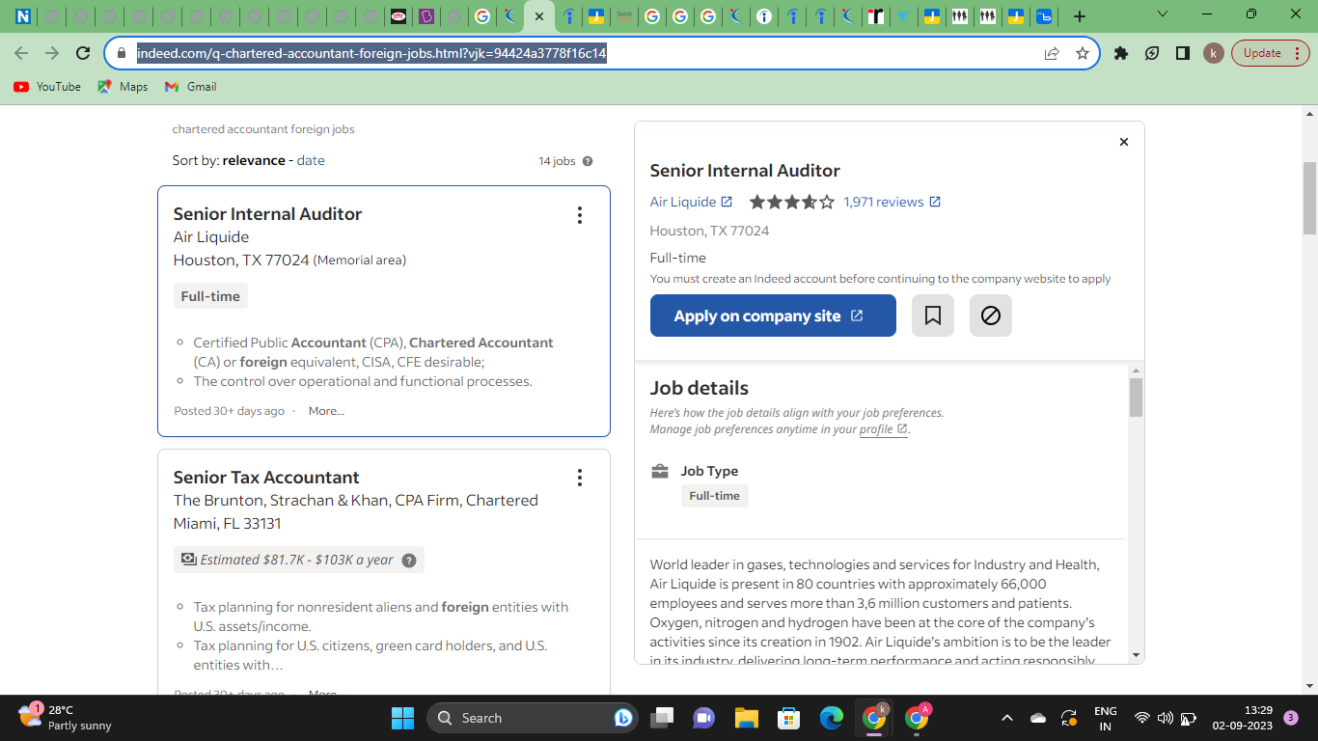Expand 'More...' on Senior Internal Auditor card
The height and width of the screenshot is (741, 1318).
tap(326, 411)
